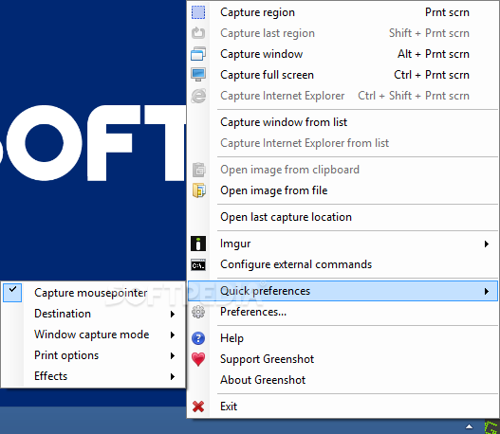Click the 'Prnt scrn' shortcut for Capture region
The image size is (500, 434).
click(447, 12)
